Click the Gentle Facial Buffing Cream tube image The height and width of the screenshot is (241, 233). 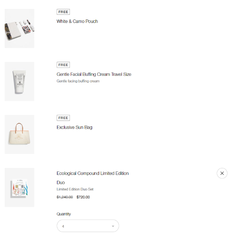pyautogui.click(x=19, y=81)
